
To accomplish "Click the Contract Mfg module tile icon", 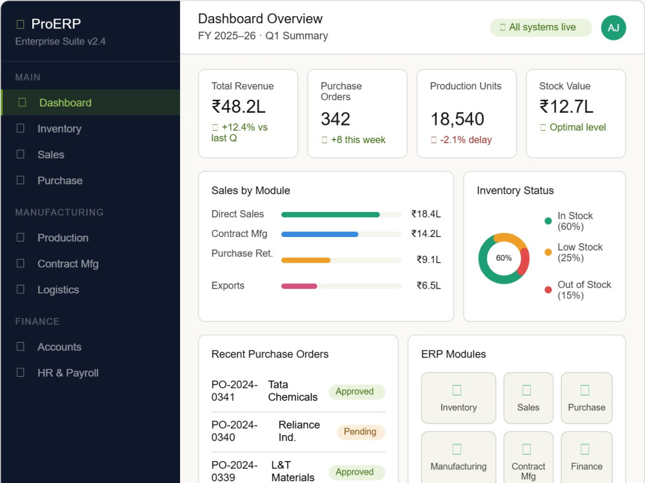I will point(526,449).
